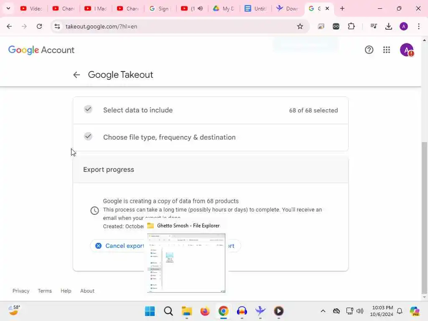Show hidden system tray icons
This screenshot has height=321, width=428.
pyautogui.click(x=323, y=311)
